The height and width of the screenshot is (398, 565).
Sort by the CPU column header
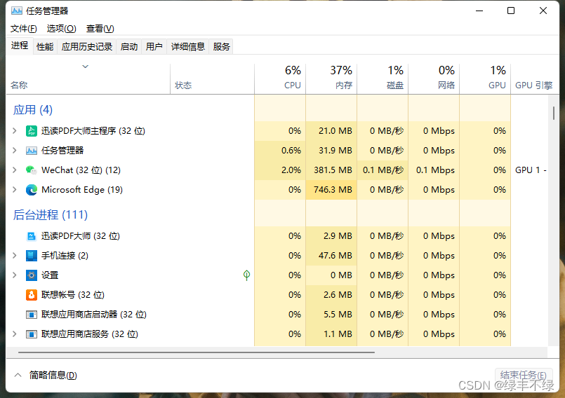pos(280,79)
